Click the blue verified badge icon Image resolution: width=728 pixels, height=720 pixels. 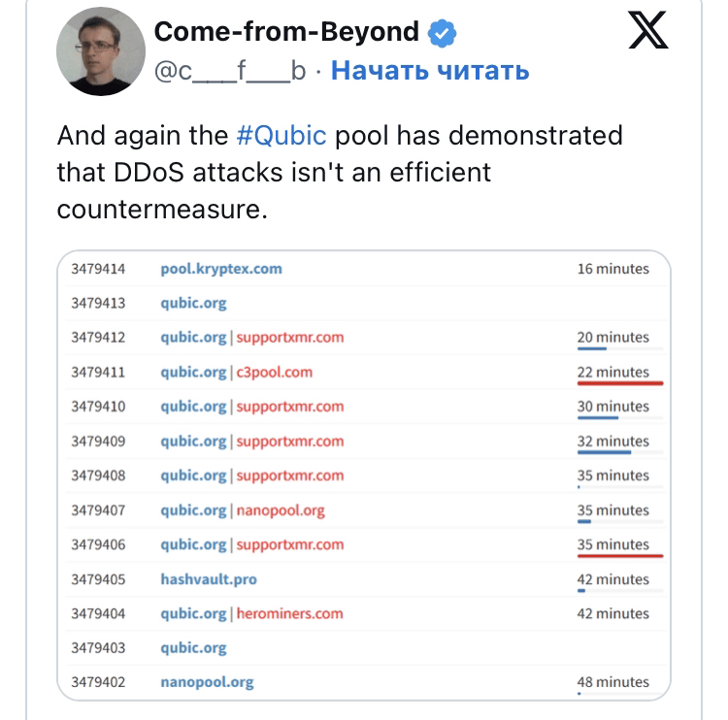442,33
